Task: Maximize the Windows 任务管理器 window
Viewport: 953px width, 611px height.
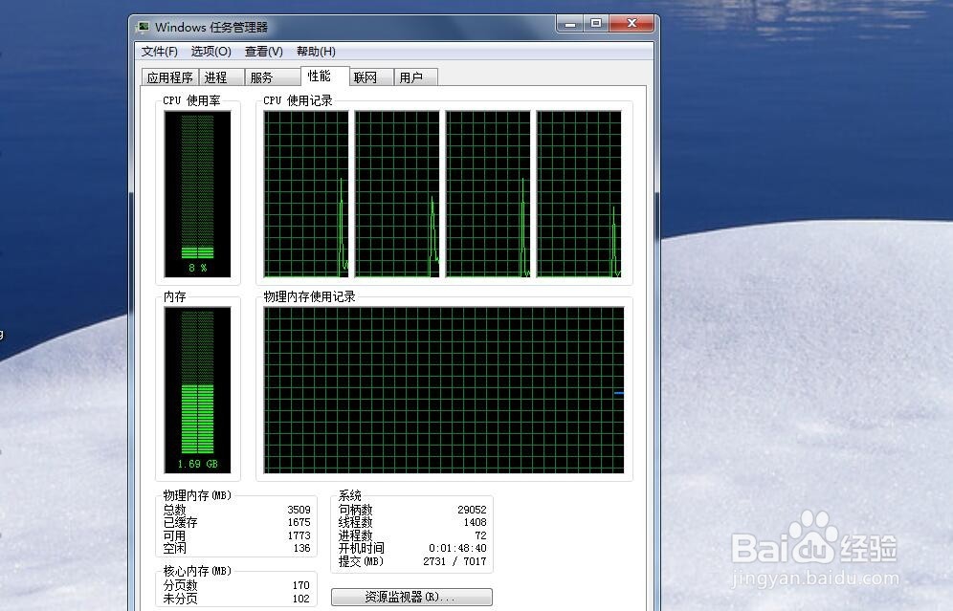Action: coord(596,24)
